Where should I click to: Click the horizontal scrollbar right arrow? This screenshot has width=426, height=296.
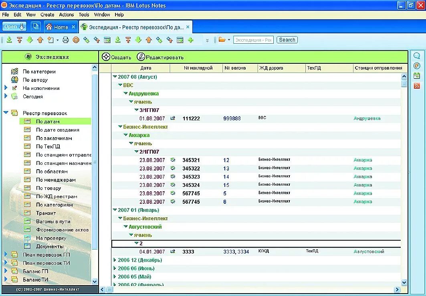click(397, 290)
